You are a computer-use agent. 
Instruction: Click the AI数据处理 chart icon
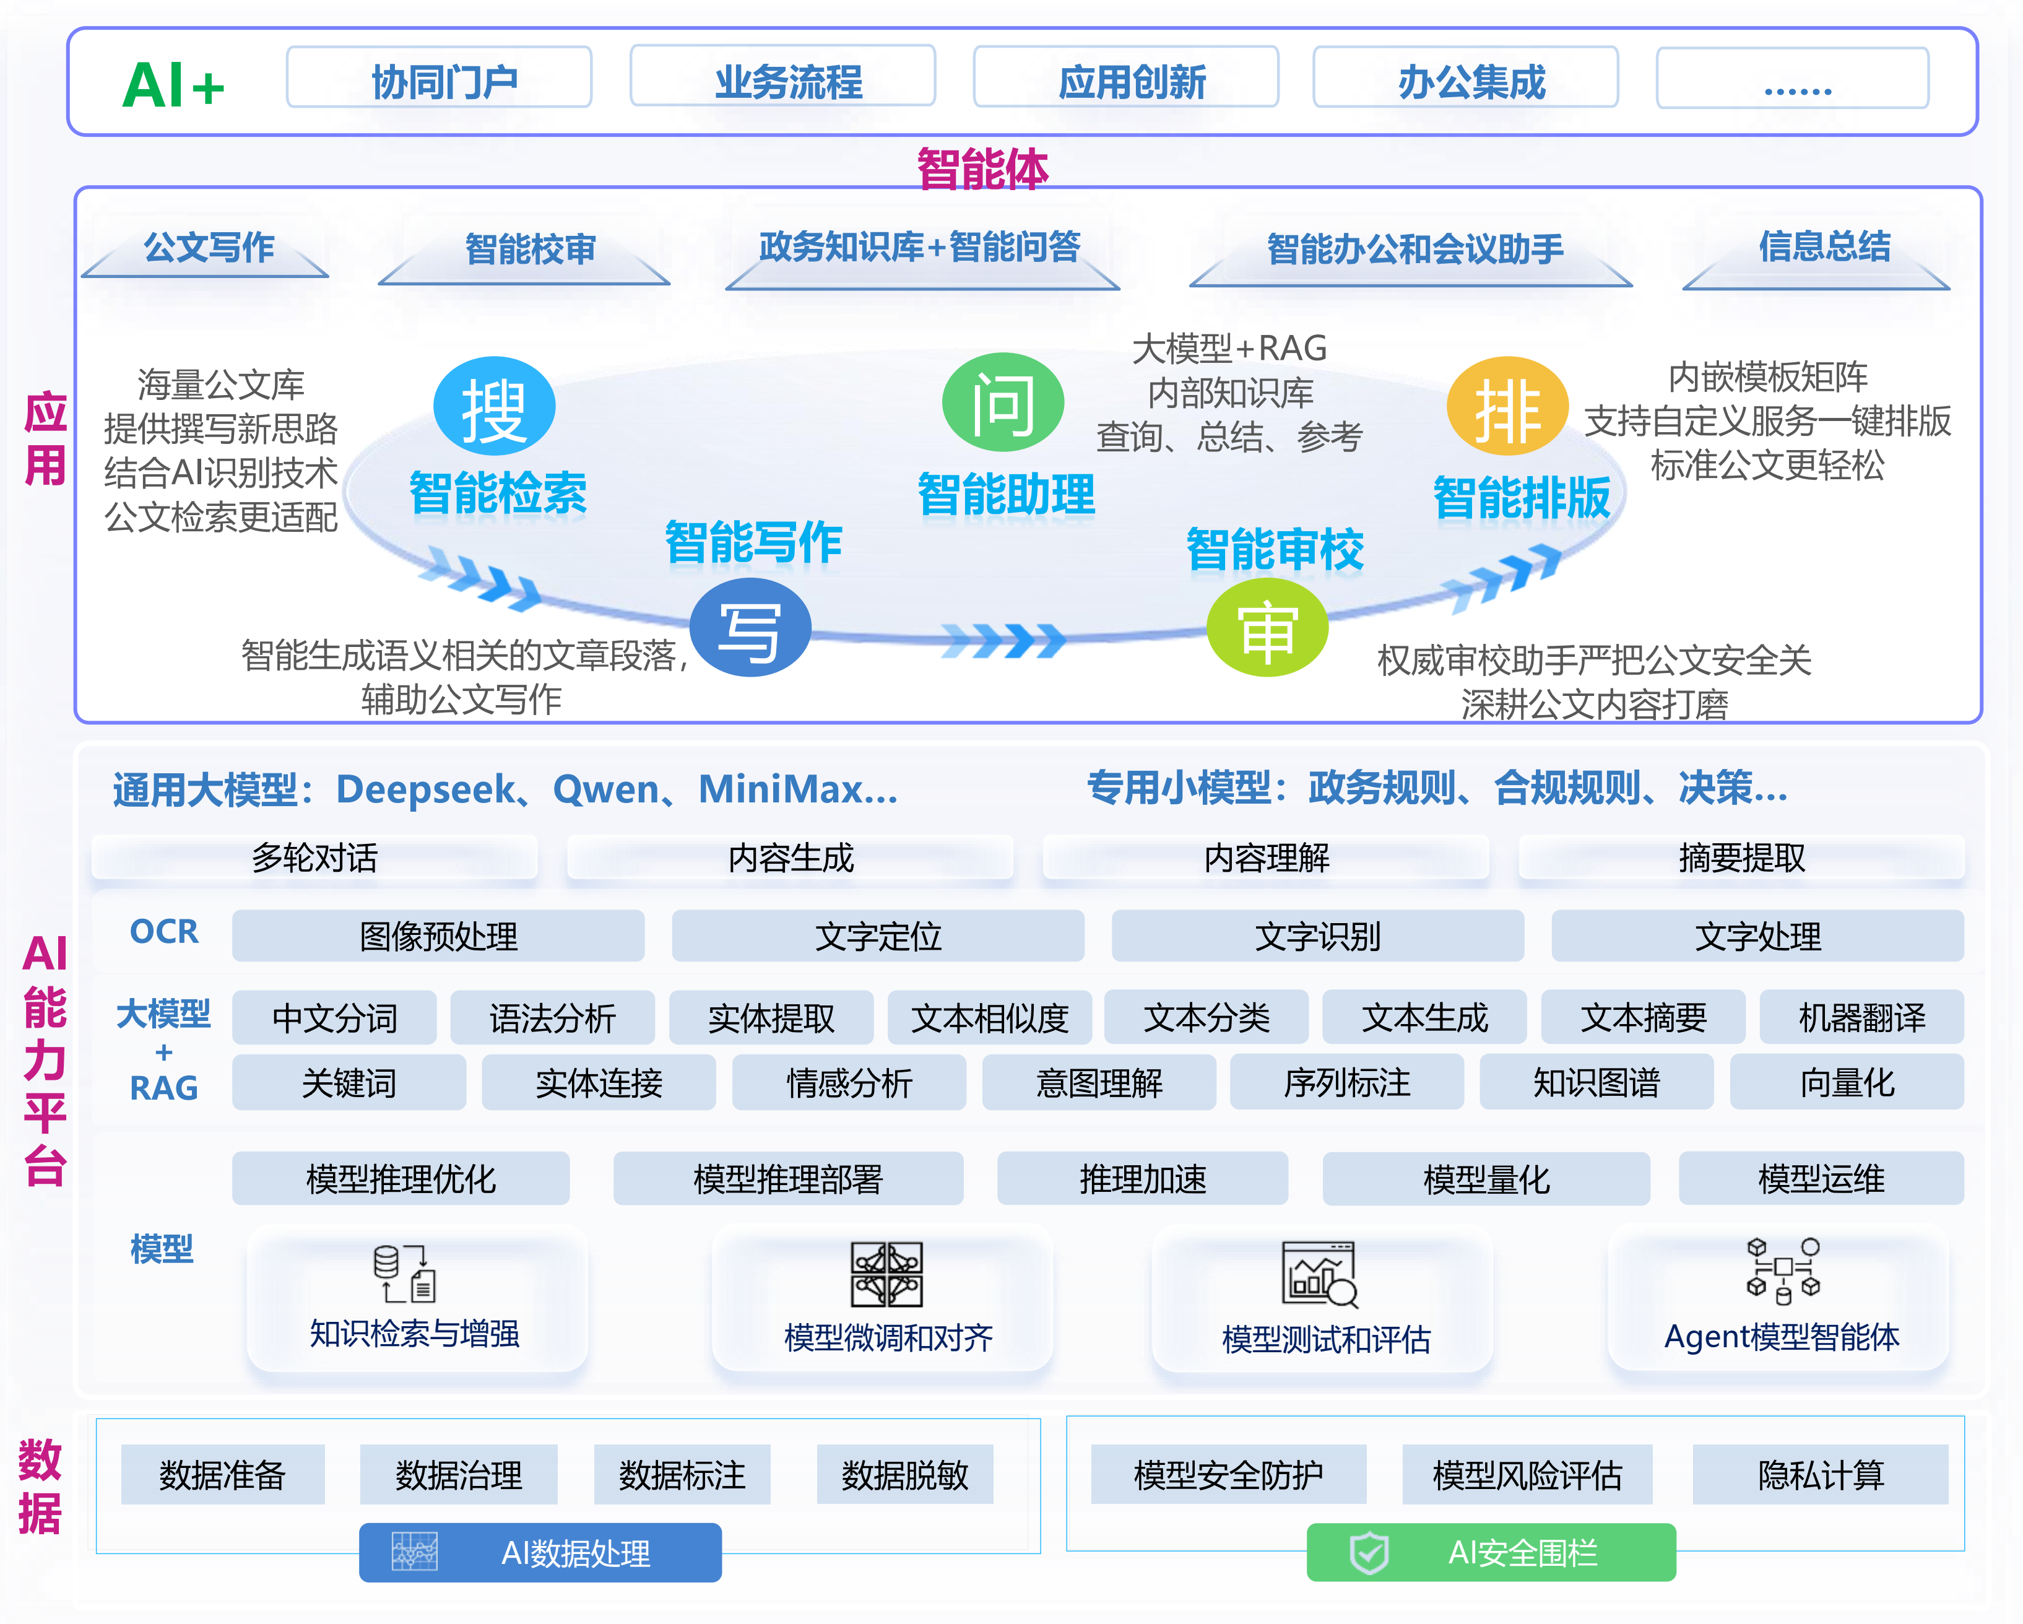414,1552
